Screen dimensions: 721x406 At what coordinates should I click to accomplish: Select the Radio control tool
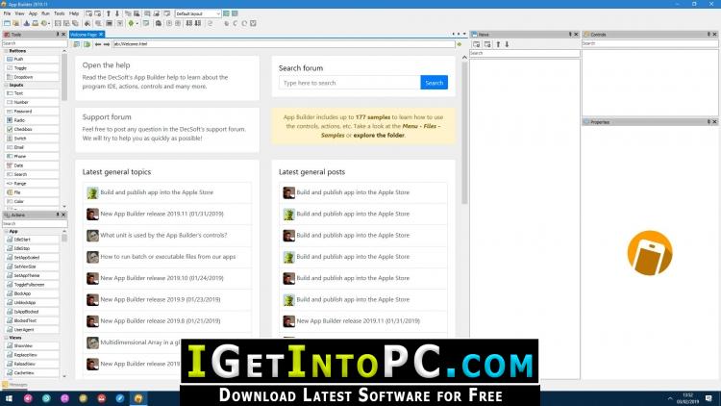(x=32, y=120)
